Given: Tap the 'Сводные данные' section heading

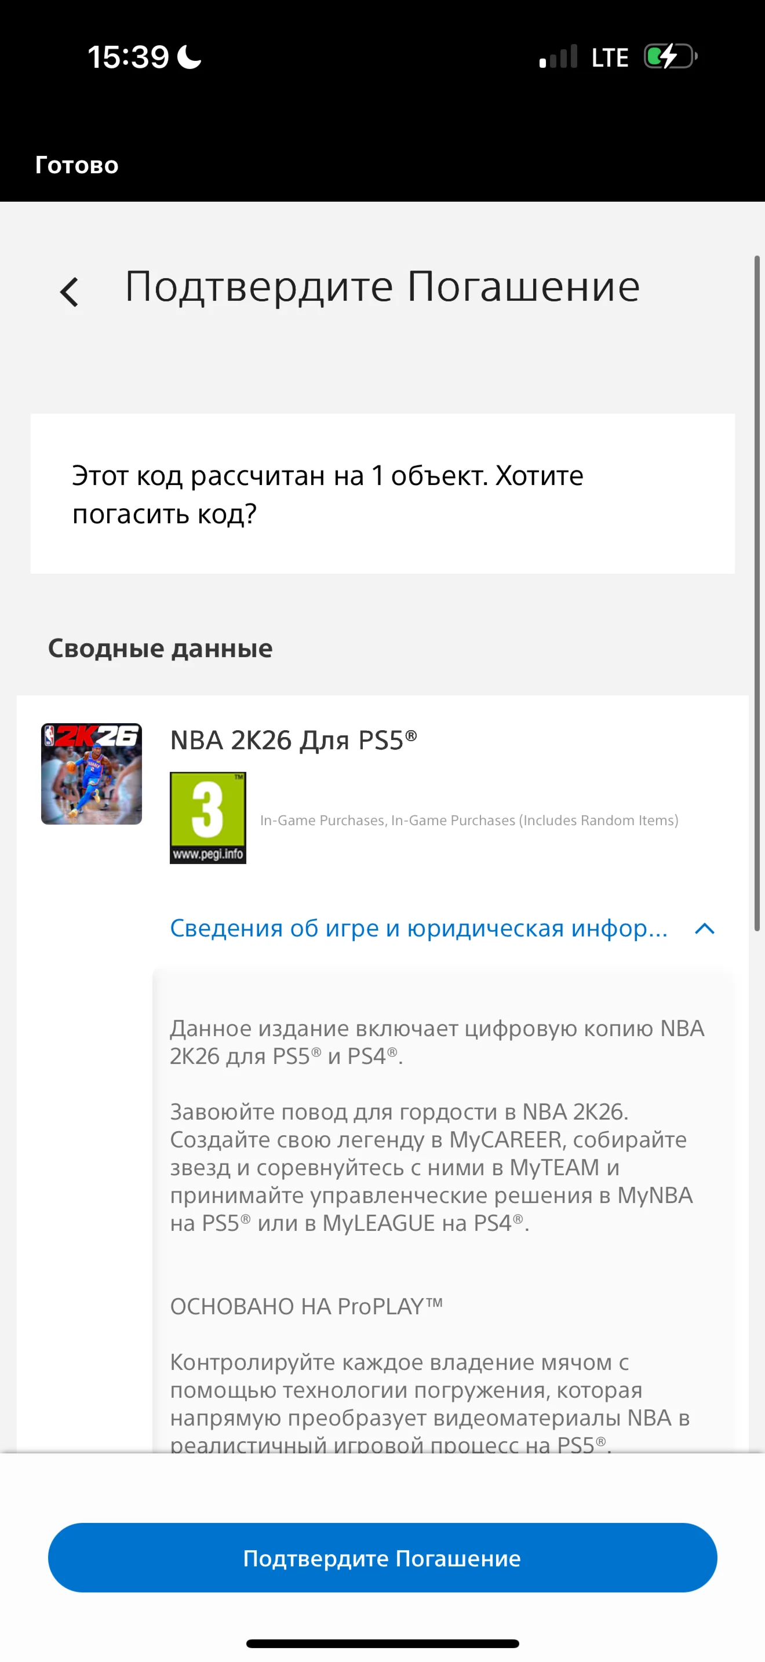Looking at the screenshot, I should [160, 648].
